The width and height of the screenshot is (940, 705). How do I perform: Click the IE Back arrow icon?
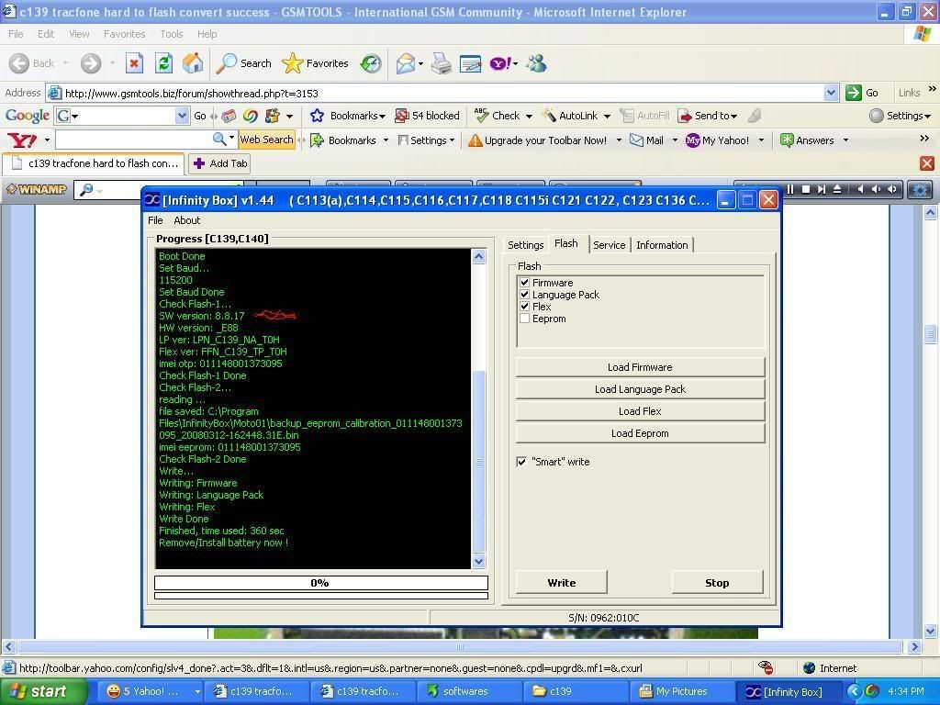[x=19, y=63]
